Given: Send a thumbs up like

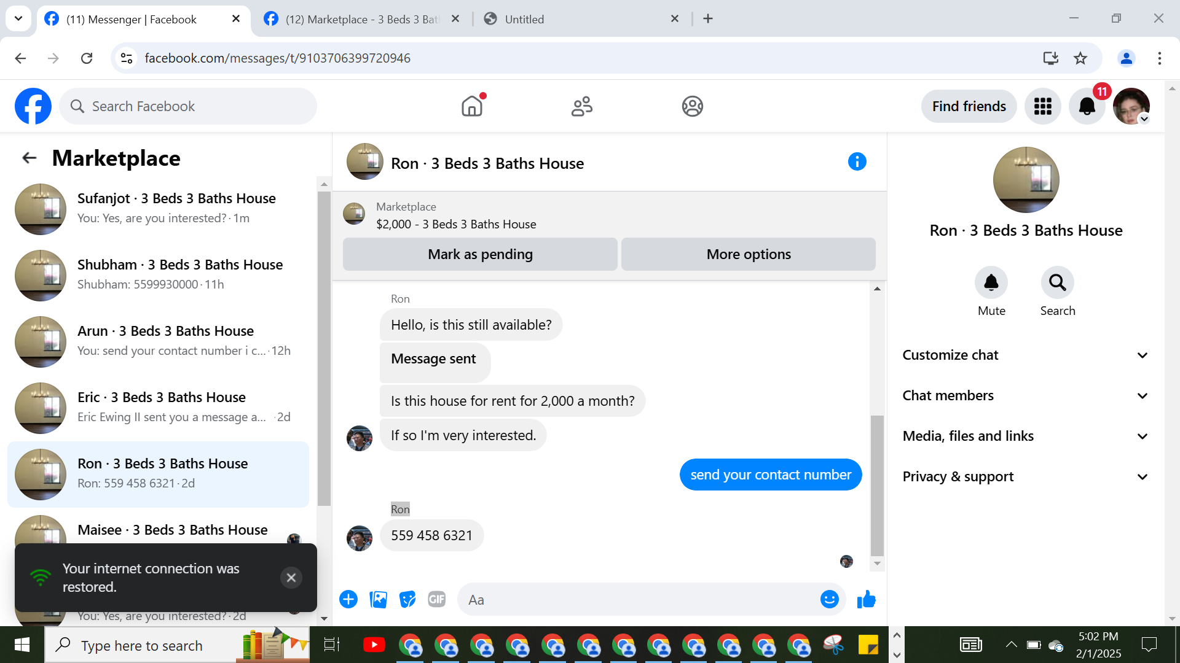Looking at the screenshot, I should click(x=866, y=599).
